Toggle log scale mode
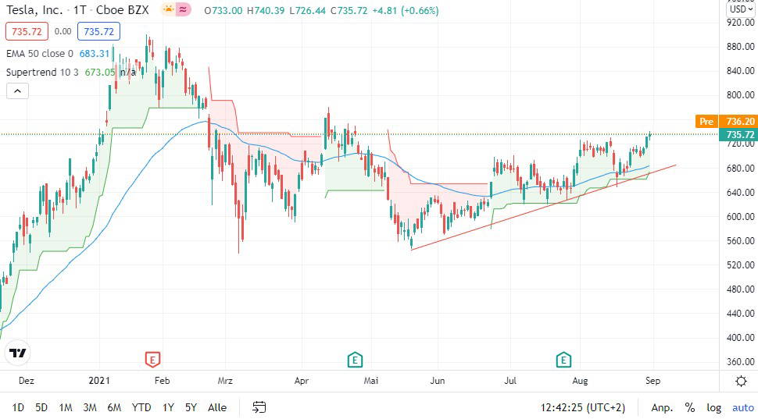 713,407
